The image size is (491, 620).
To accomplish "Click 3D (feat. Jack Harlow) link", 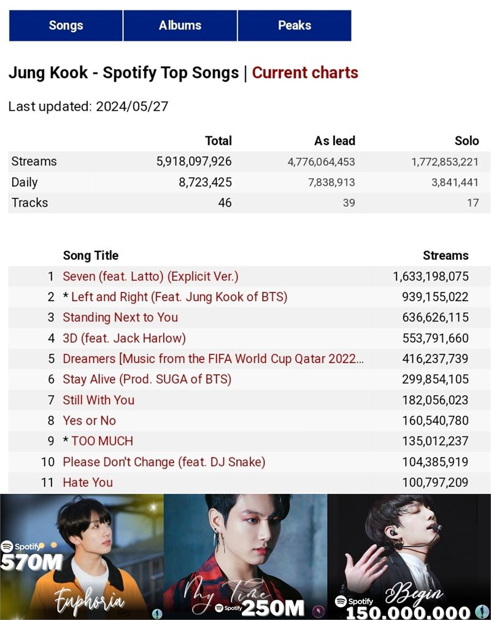I will coord(125,338).
